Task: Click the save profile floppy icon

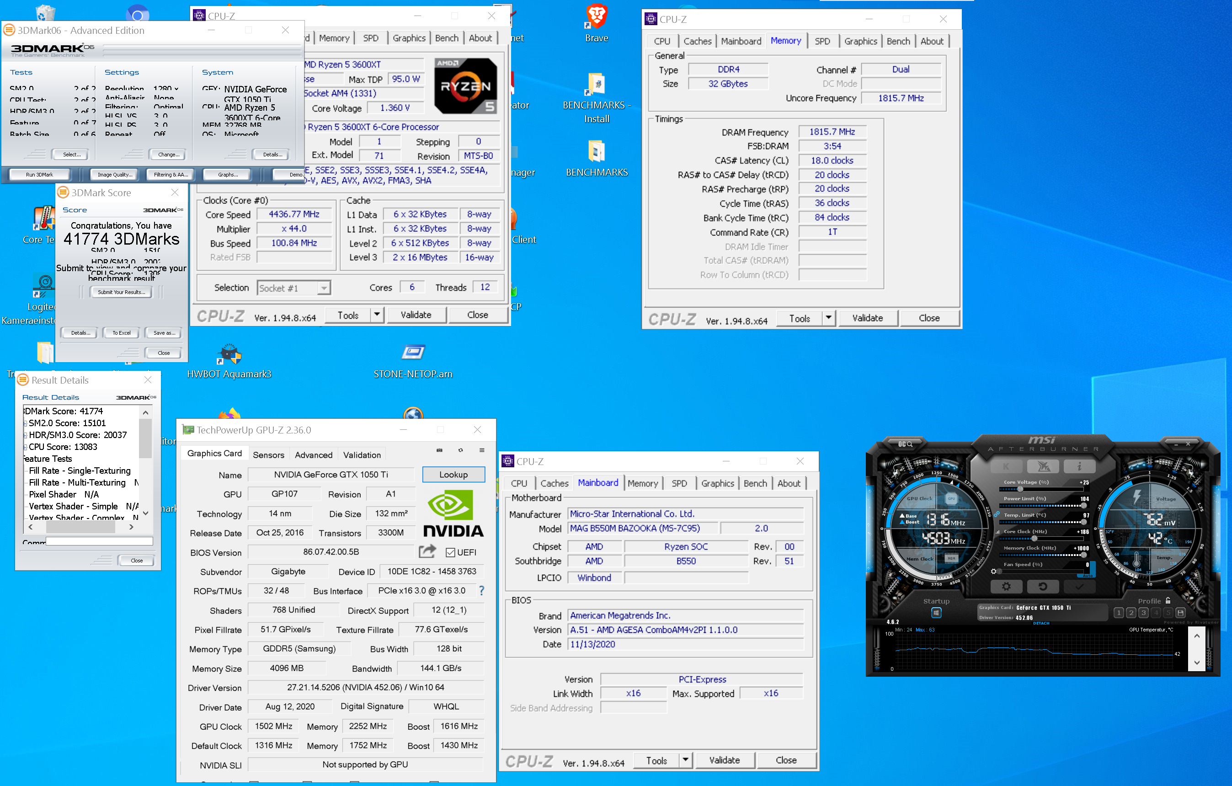Action: pos(1180,613)
